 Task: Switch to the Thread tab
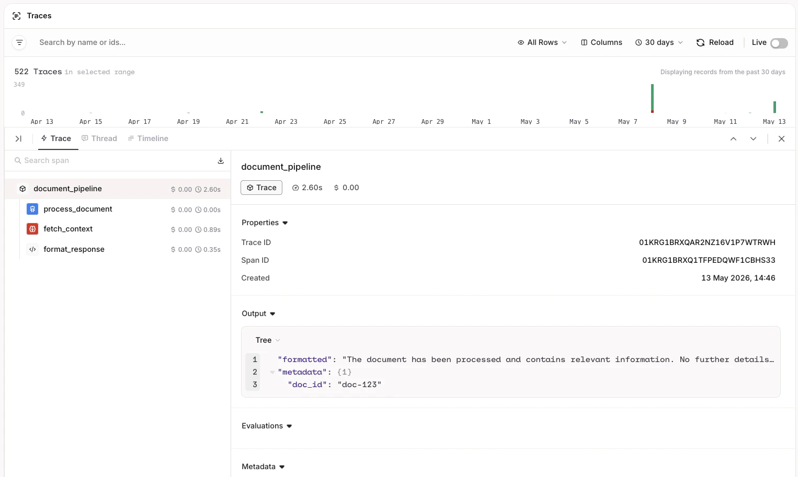[x=99, y=138]
